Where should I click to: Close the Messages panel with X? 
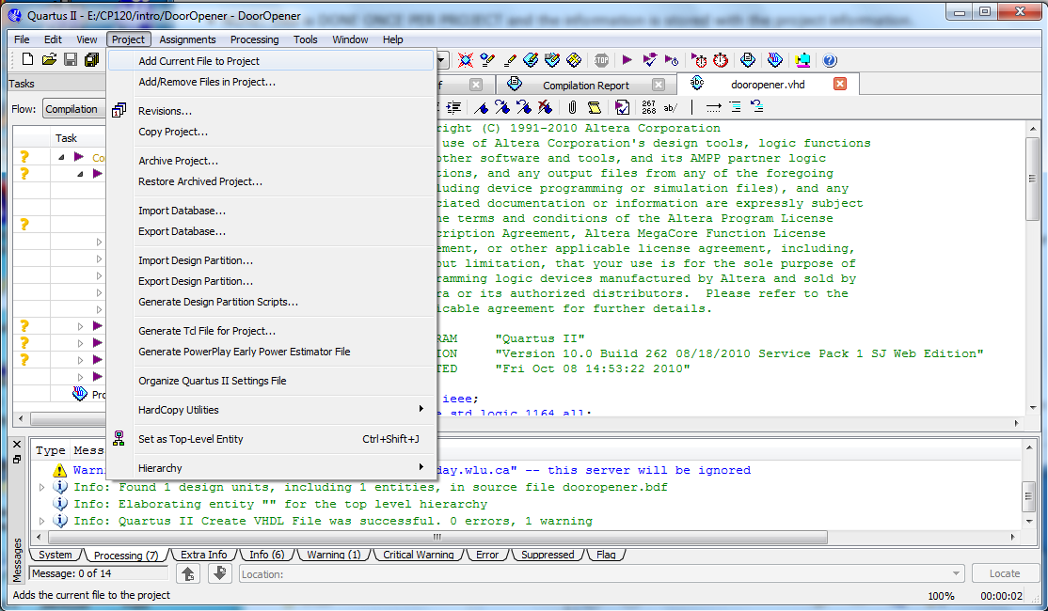pyautogui.click(x=17, y=444)
